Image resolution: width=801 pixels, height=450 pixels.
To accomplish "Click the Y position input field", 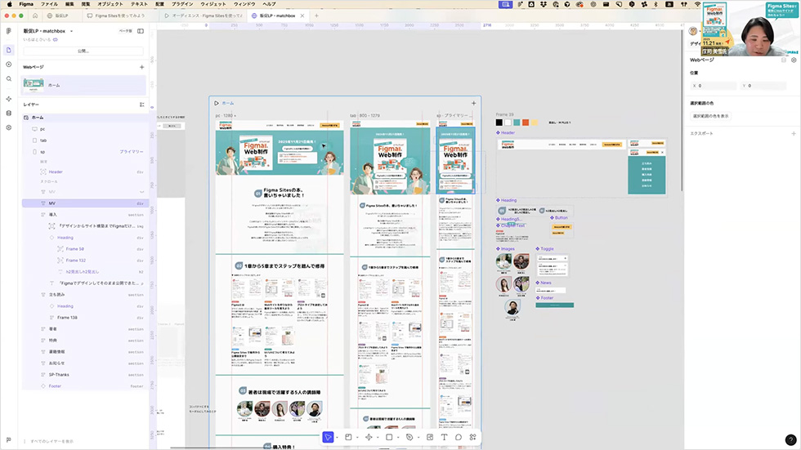I will 763,86.
